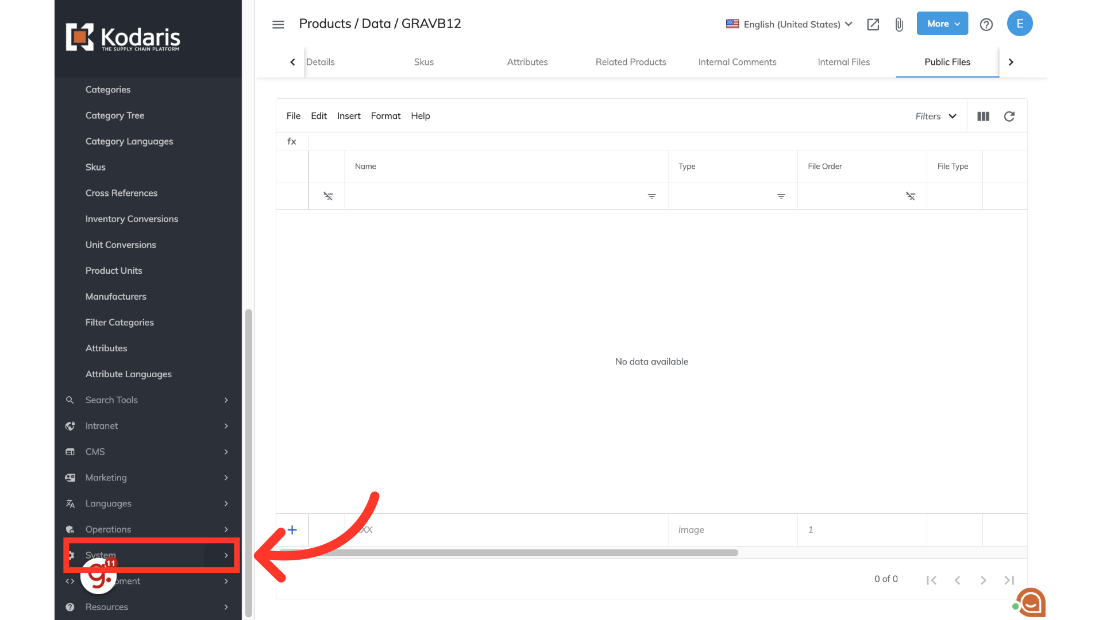
Task: Open Cross References in sidebar
Action: click(x=121, y=193)
